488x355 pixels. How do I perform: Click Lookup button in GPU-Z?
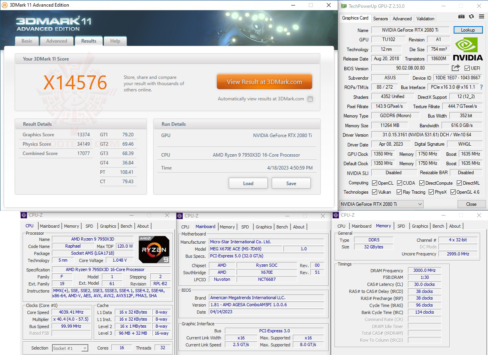(468, 30)
